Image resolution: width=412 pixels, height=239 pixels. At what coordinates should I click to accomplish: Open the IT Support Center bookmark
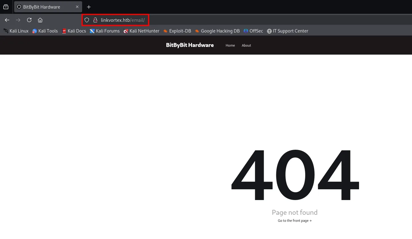point(287,31)
